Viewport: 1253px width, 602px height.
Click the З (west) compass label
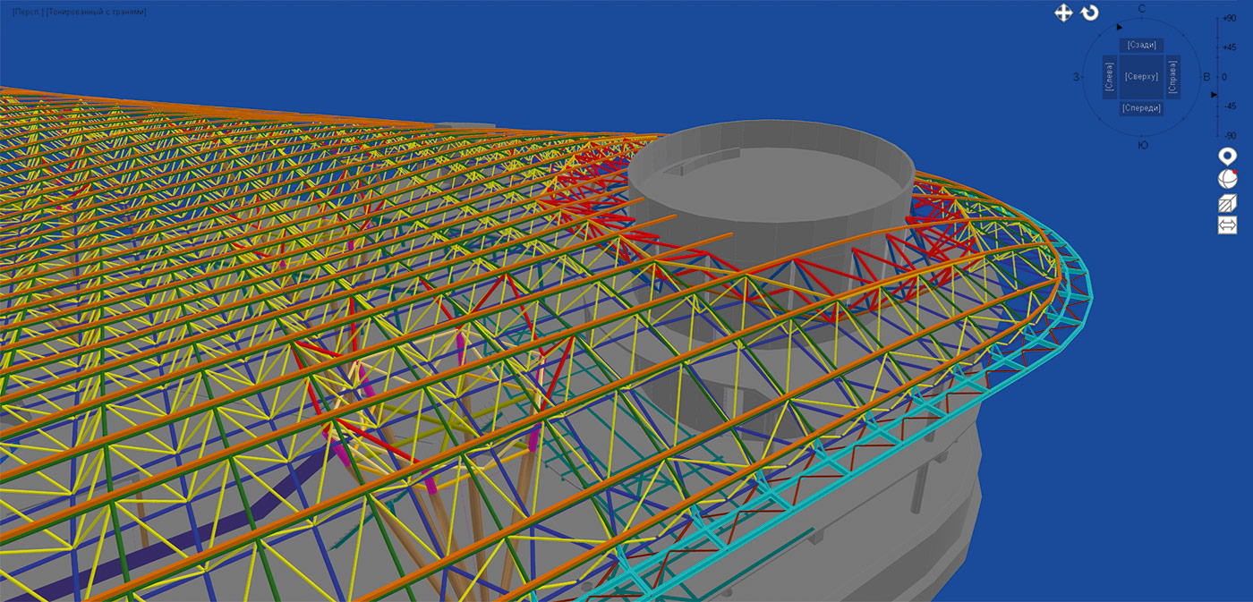(1075, 77)
